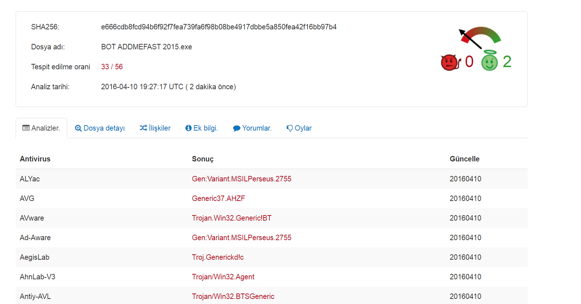Screen dimensions: 581x304
Task: Click the green angel harmless vote icon
Action: coord(489,62)
